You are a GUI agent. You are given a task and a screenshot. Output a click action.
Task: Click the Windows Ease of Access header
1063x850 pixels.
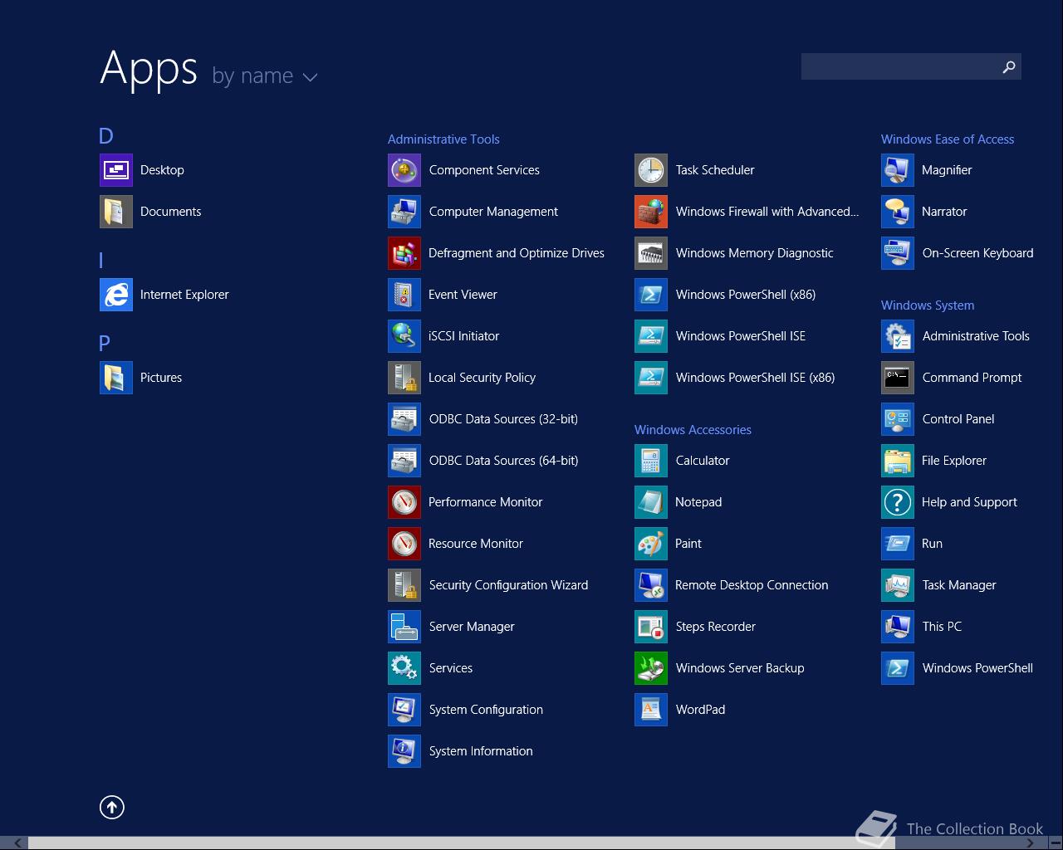[x=948, y=139]
